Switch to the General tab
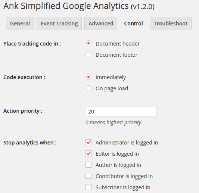 (x=20, y=24)
